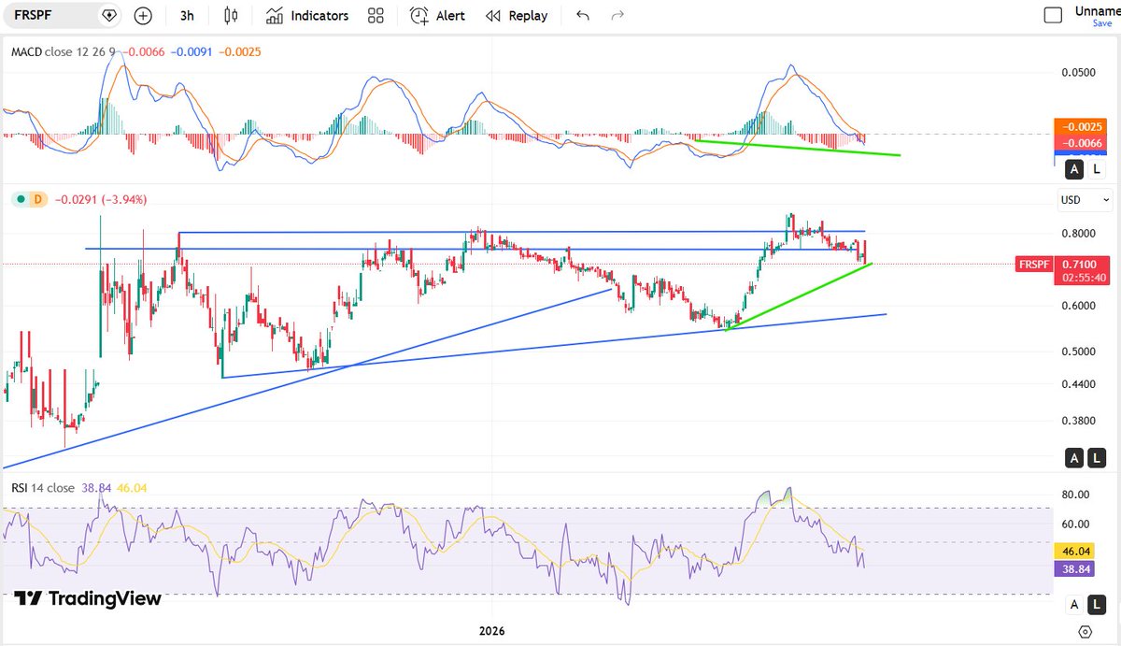Click the 2026 time axis label

491,631
